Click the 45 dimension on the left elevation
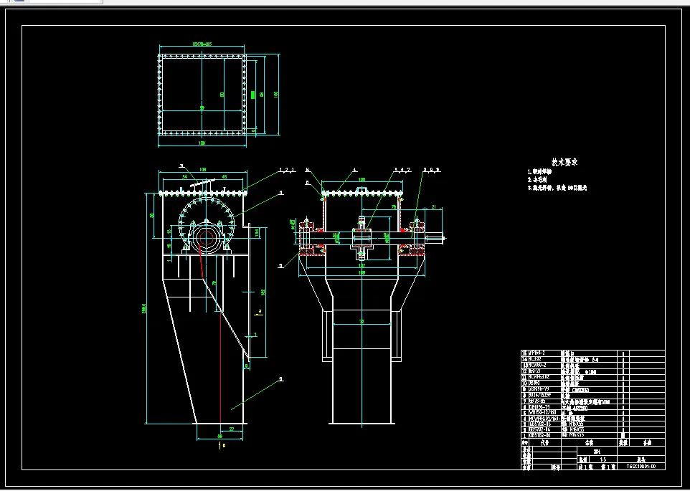 pyautogui.click(x=224, y=177)
